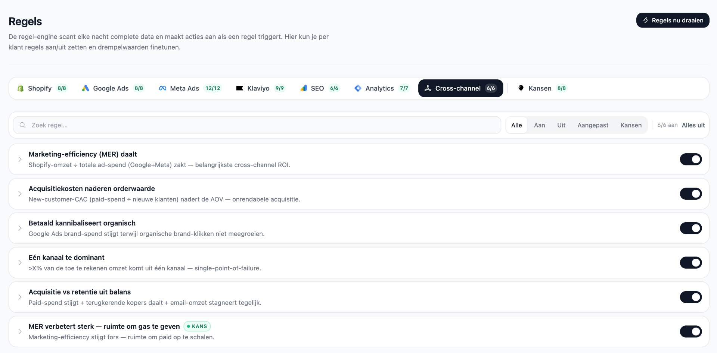The width and height of the screenshot is (717, 353).
Task: Expand the Eén kanaal te dominant rule
Action: coord(20,263)
